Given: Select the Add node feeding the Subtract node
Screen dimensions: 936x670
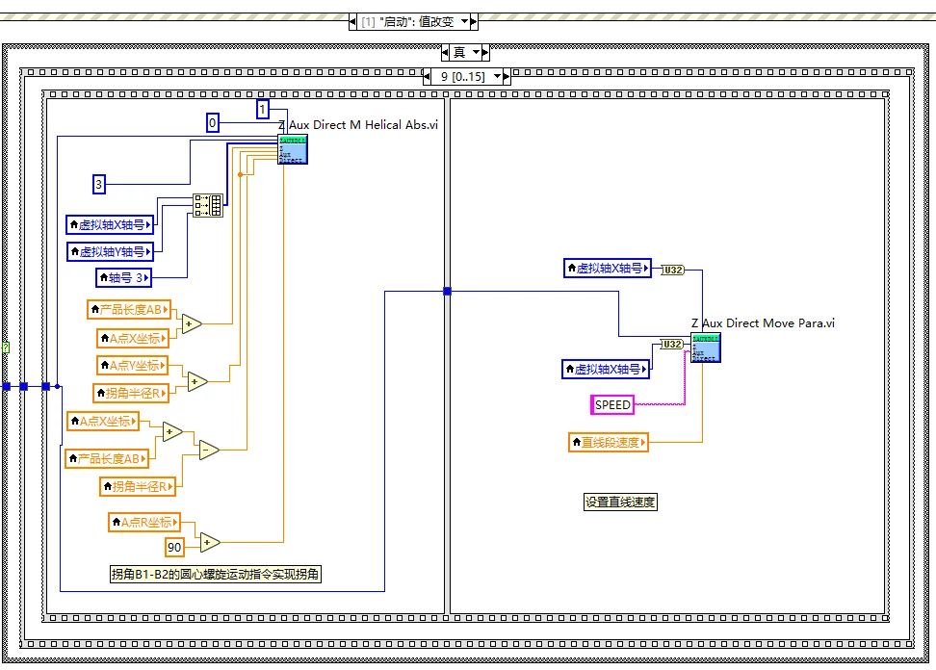Looking at the screenshot, I should click(172, 431).
